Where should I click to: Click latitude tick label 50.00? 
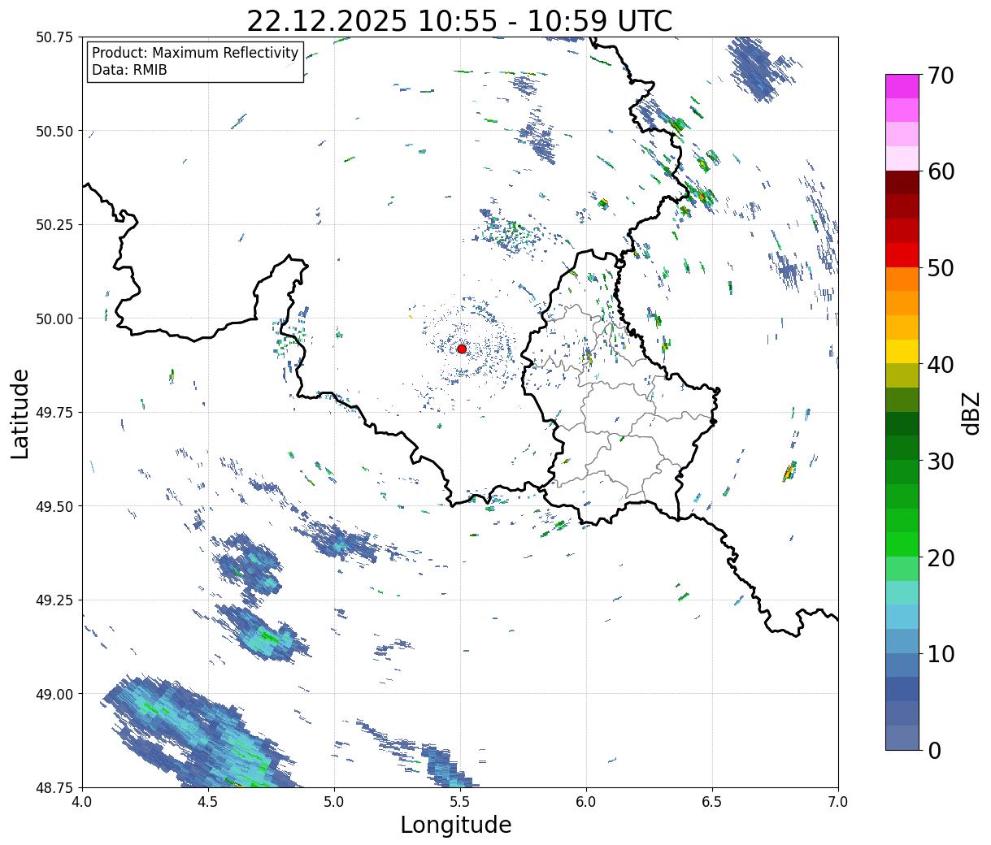tap(54, 318)
